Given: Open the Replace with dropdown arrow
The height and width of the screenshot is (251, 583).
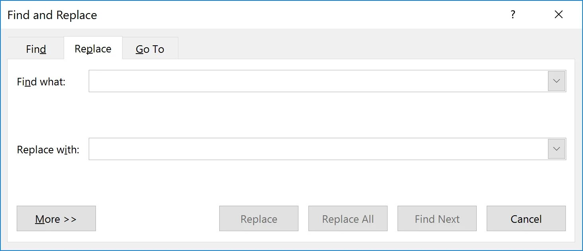Looking at the screenshot, I should (x=556, y=149).
